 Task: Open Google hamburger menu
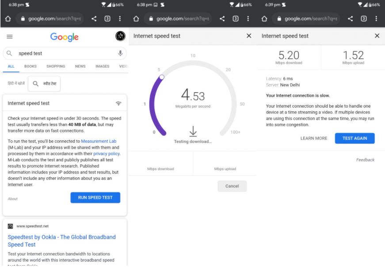coord(10,37)
